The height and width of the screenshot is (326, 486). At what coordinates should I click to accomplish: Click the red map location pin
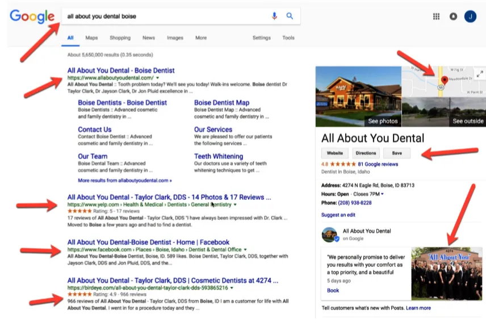coord(444,80)
